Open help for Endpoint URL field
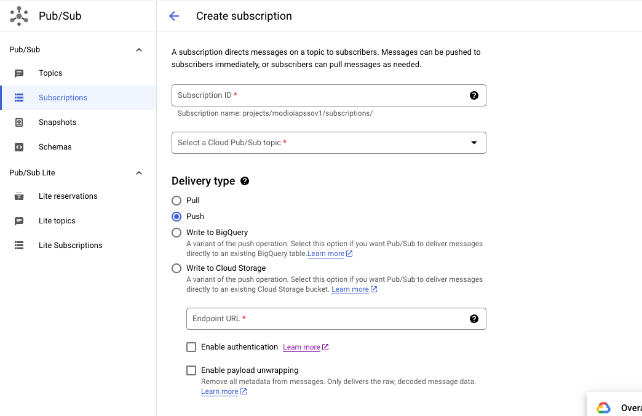This screenshot has height=416, width=642. [474, 319]
